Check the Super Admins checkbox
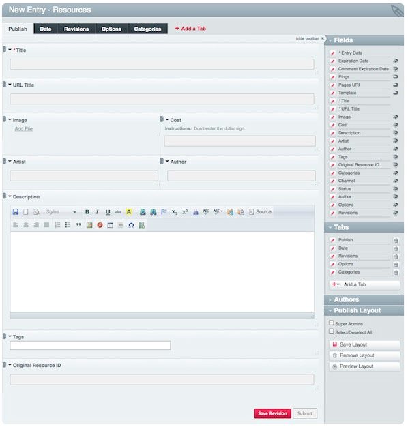Image resolution: width=408 pixels, height=427 pixels. click(x=331, y=323)
